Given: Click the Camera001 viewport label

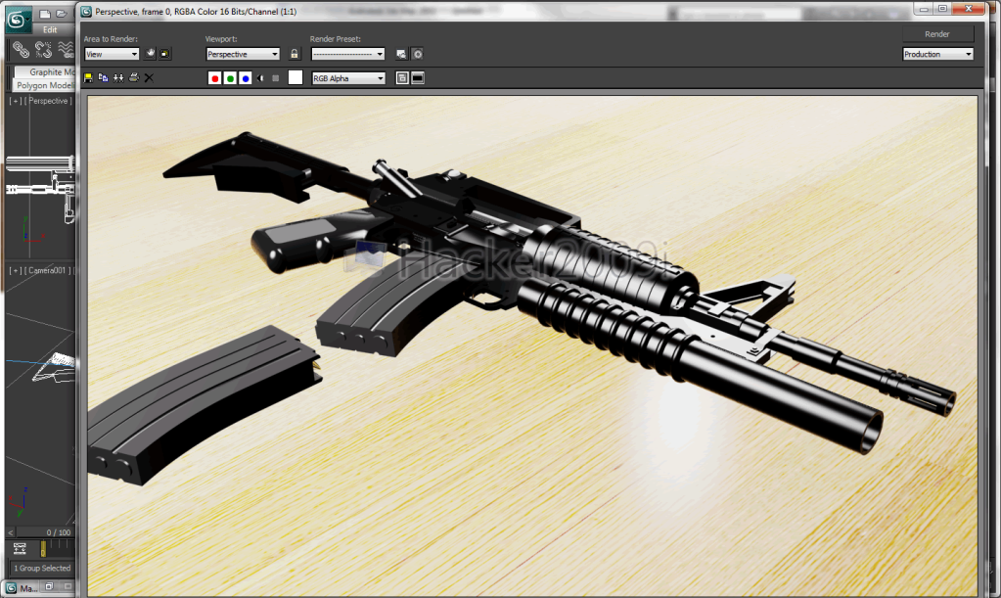Looking at the screenshot, I should 48,270.
